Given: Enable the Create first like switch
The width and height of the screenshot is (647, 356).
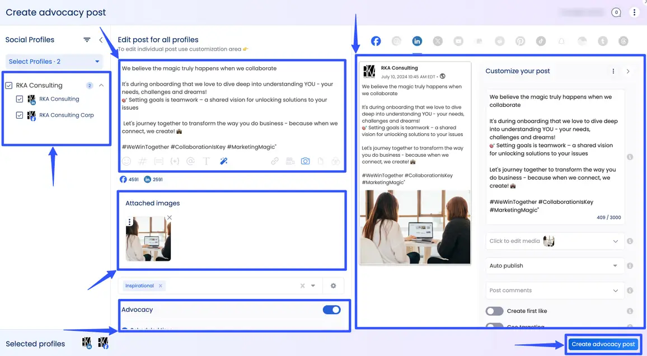Looking at the screenshot, I should coord(494,311).
